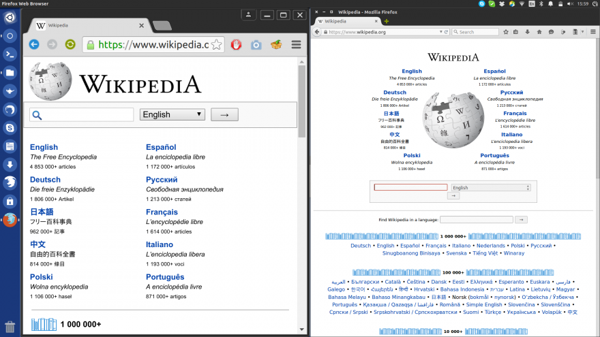Bookmark the page with the left browser's star
Image resolution: width=600 pixels, height=337 pixels.
(x=216, y=45)
